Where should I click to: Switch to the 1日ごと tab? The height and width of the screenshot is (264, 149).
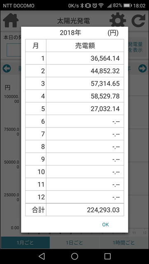(x=74, y=243)
